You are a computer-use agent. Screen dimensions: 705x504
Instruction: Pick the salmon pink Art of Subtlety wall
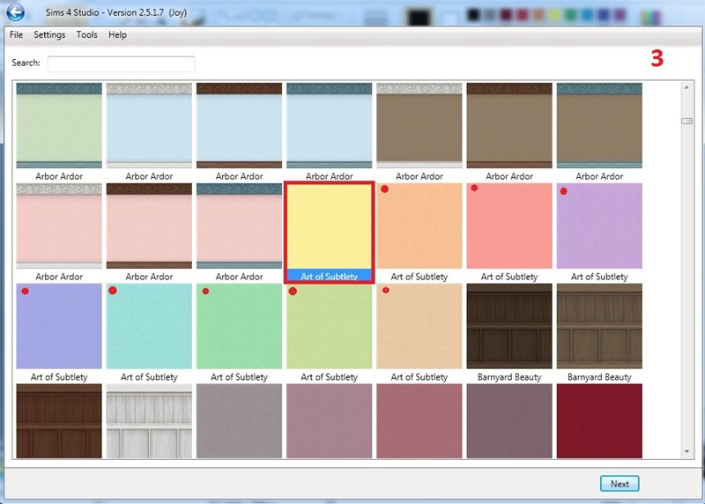509,226
